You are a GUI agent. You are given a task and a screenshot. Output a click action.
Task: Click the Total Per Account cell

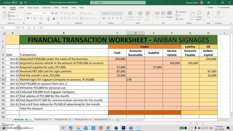(64, 108)
